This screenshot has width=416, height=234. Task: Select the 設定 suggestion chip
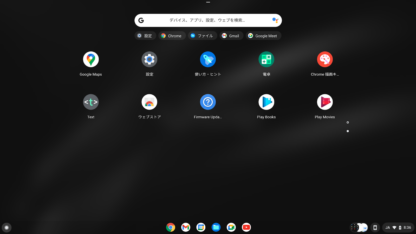[145, 36]
